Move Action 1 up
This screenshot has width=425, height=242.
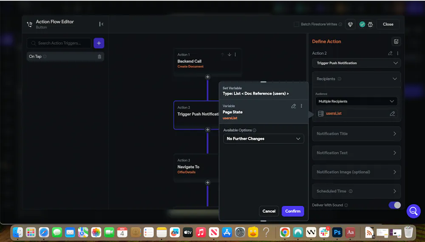(223, 54)
